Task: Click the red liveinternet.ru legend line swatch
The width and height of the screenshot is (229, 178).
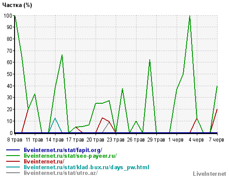Action: [x=13, y=161]
